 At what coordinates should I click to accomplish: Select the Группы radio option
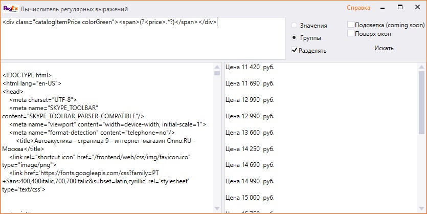294,37
